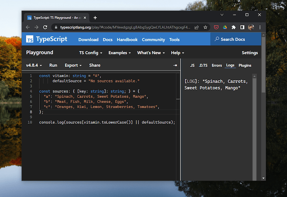Click the search tabs chevron
Image resolution: width=287 pixels, height=197 pixels.
coord(222,15)
